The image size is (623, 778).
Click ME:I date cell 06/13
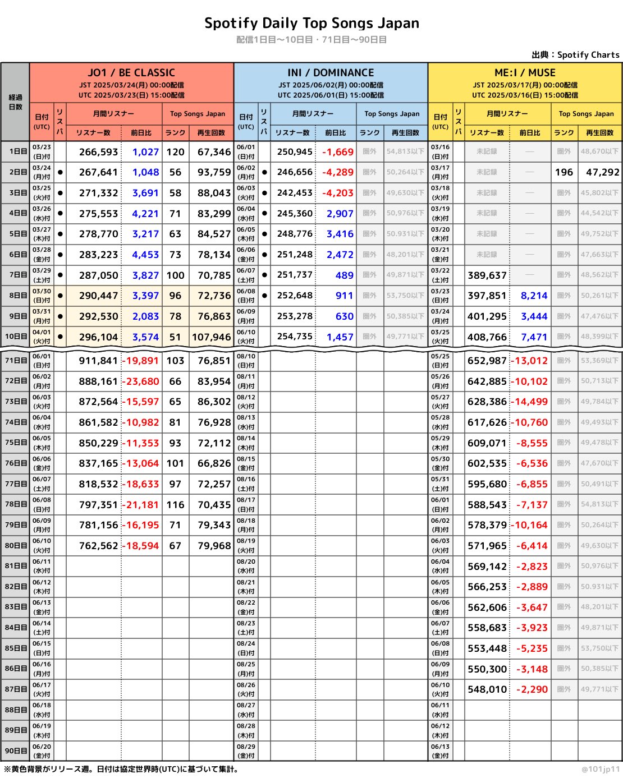point(440,751)
